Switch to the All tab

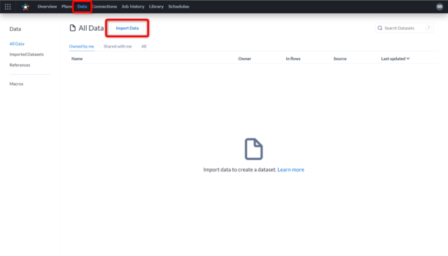pos(143,46)
